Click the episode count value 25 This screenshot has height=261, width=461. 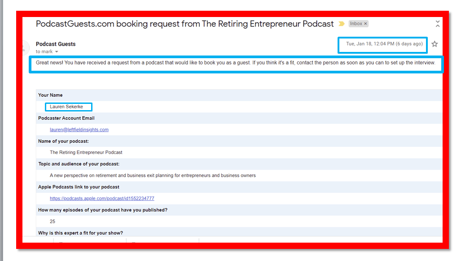coord(53,222)
